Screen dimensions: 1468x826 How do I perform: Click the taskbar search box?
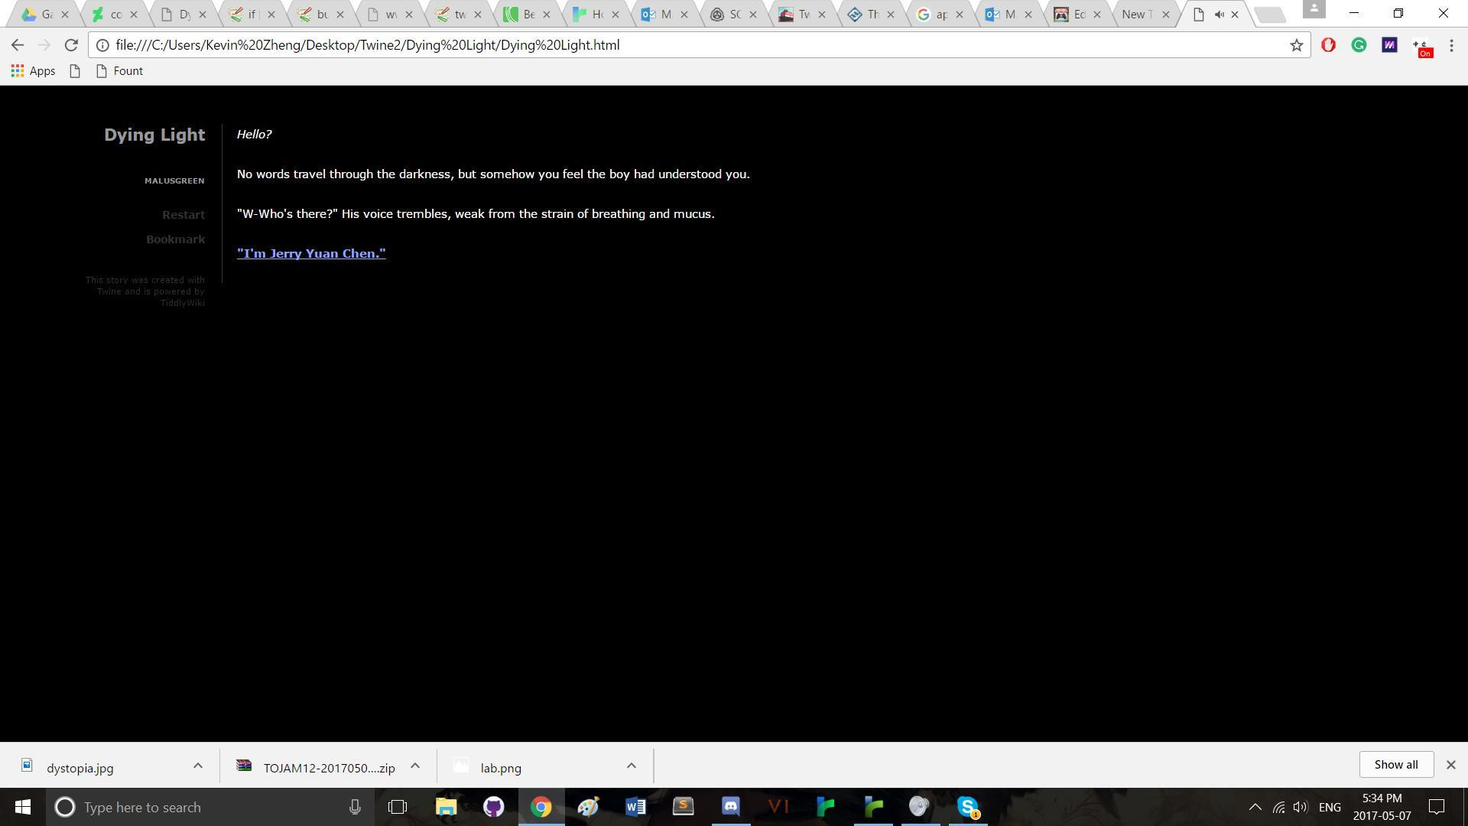(210, 807)
